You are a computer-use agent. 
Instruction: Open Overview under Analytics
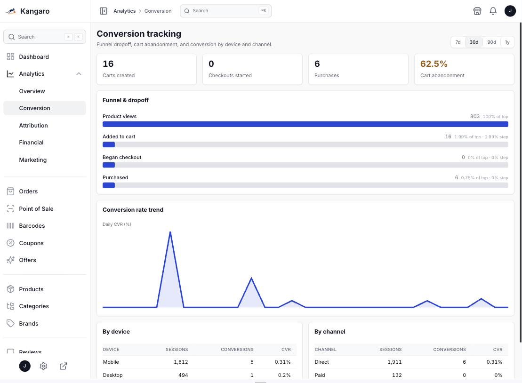click(45, 91)
